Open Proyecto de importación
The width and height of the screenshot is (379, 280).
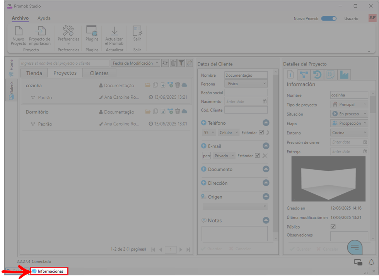click(x=40, y=36)
